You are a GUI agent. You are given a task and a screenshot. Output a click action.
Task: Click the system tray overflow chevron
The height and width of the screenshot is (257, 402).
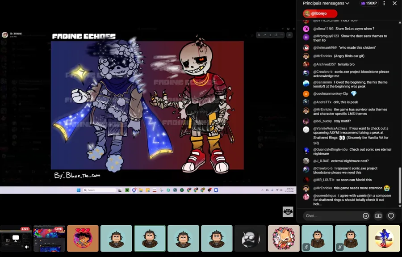tap(262, 190)
